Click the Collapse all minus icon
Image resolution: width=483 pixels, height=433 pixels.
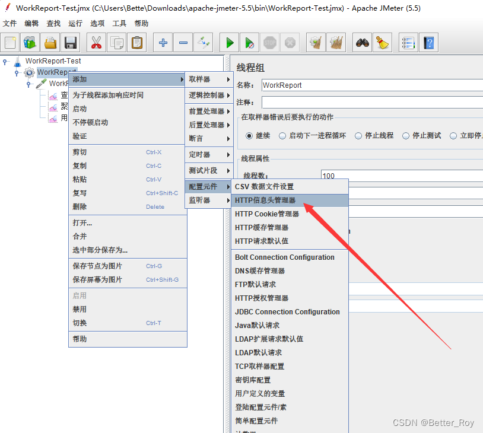click(x=183, y=43)
